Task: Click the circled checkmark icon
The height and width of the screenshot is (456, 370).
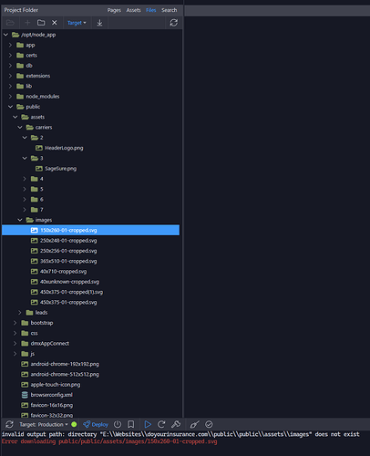Action: pyautogui.click(x=209, y=424)
